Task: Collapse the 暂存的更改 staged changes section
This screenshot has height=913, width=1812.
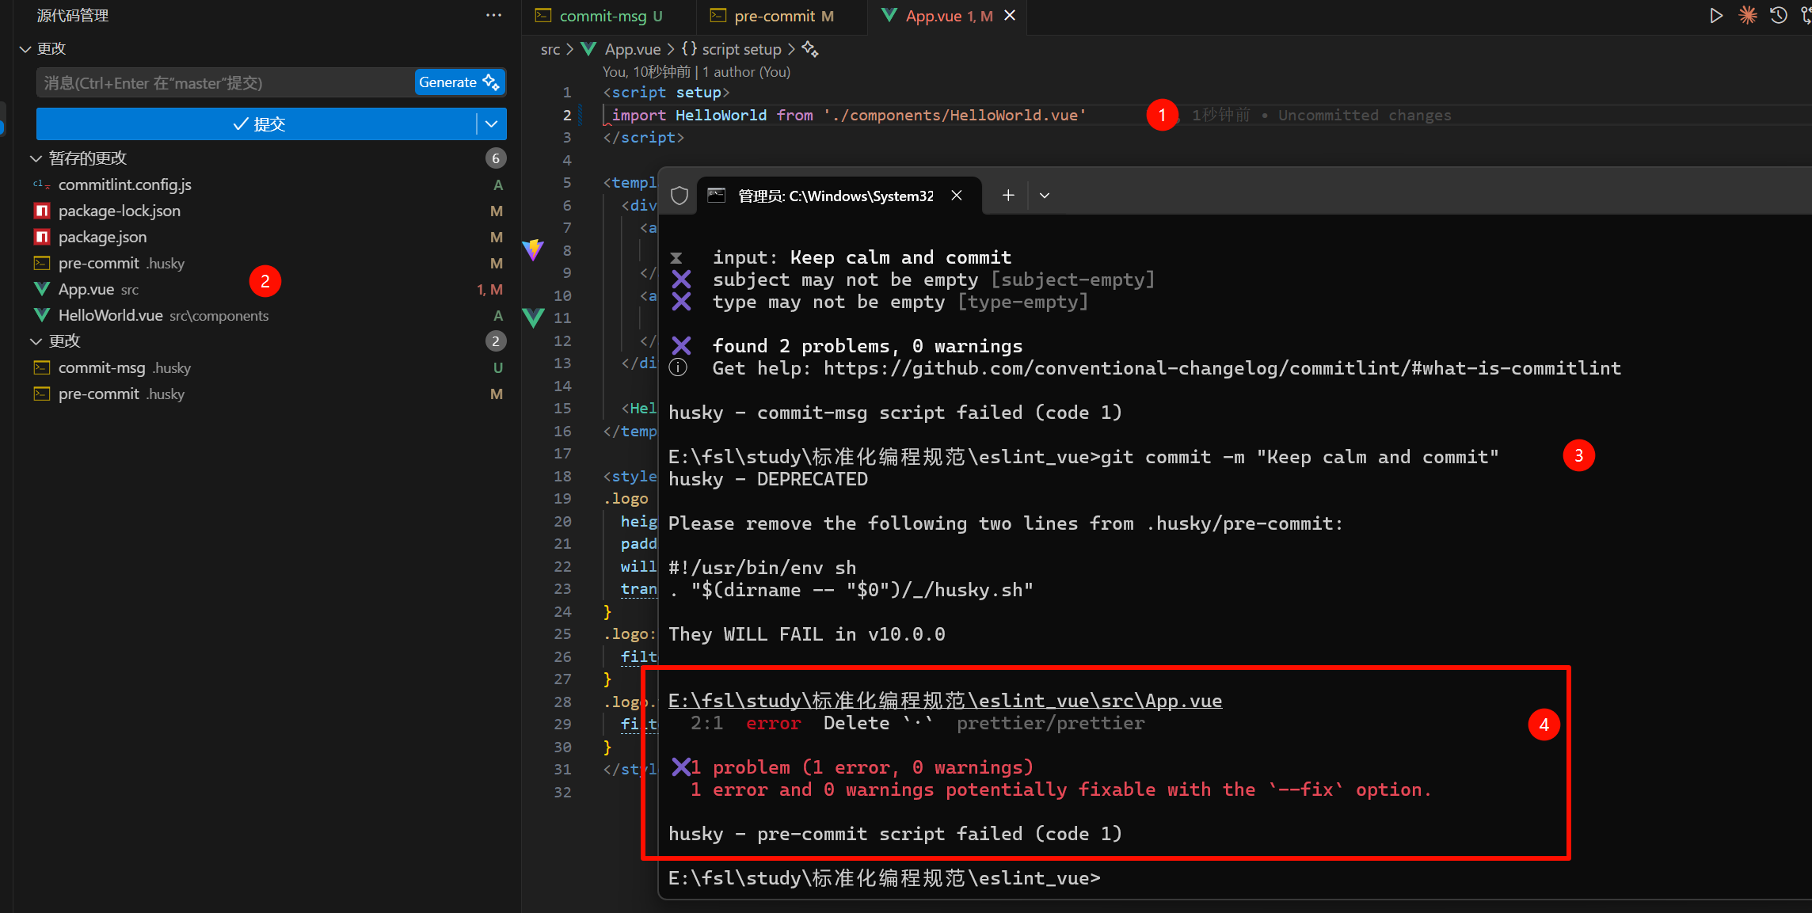Action: 36,158
